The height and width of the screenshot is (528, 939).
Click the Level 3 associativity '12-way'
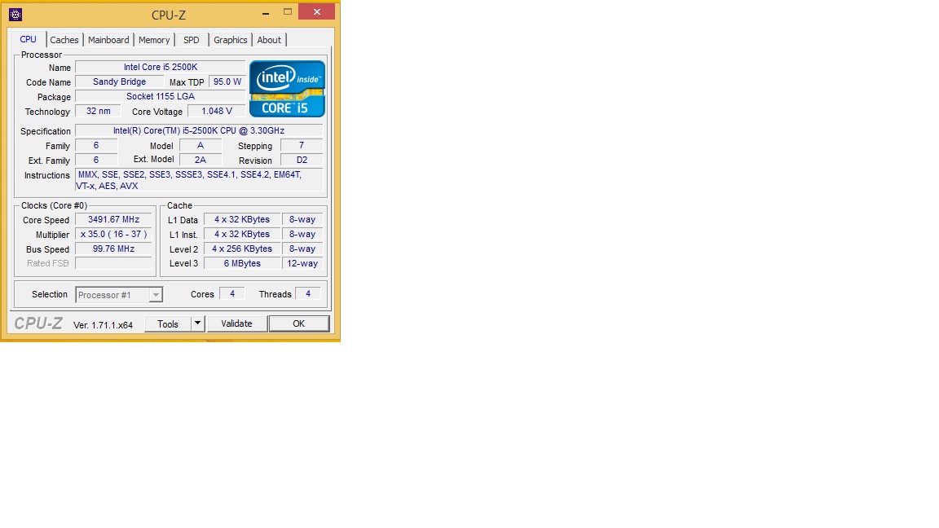[302, 263]
